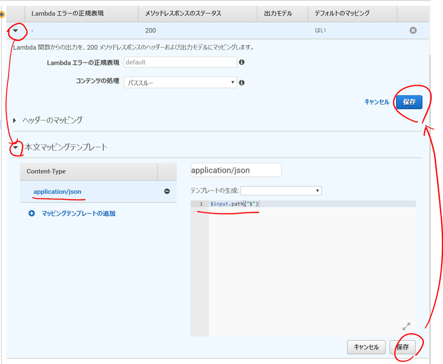Image resolution: width=443 pixels, height=364 pixels.
Task: Expand the header mappings section
Action: click(x=15, y=120)
